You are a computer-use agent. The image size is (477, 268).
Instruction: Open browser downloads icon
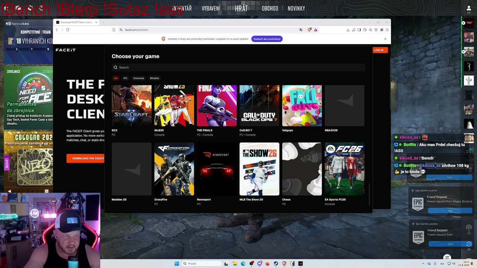[348, 30]
